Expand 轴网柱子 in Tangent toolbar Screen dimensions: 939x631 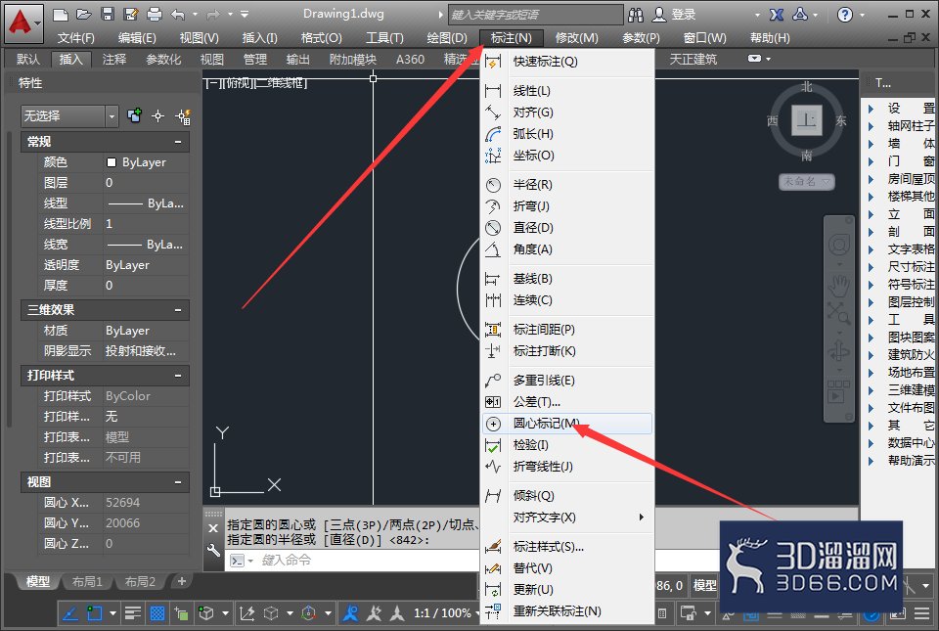(872, 126)
